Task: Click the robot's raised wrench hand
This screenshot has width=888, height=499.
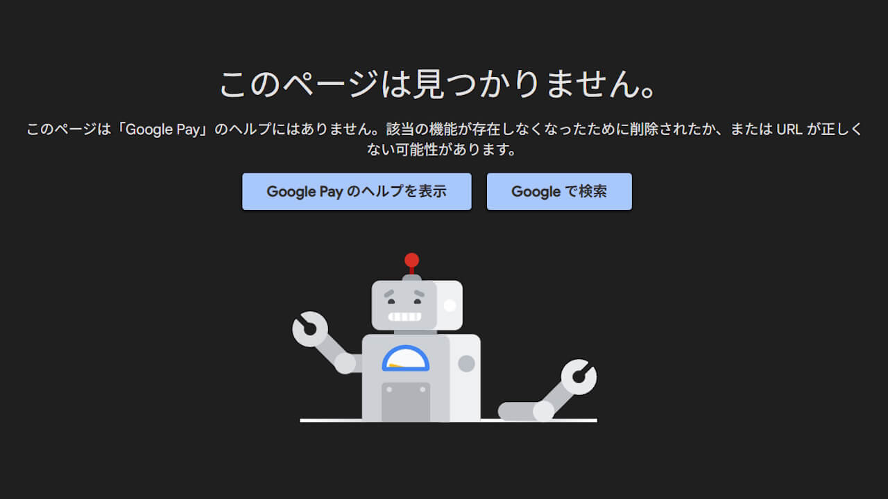Action: pyautogui.click(x=309, y=329)
